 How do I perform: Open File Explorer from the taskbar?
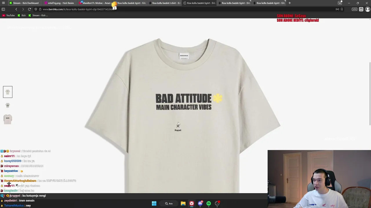183,203
